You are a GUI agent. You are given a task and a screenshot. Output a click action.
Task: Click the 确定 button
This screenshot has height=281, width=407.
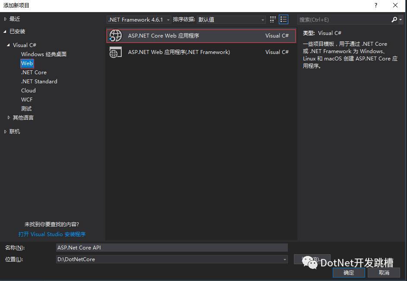click(x=349, y=273)
